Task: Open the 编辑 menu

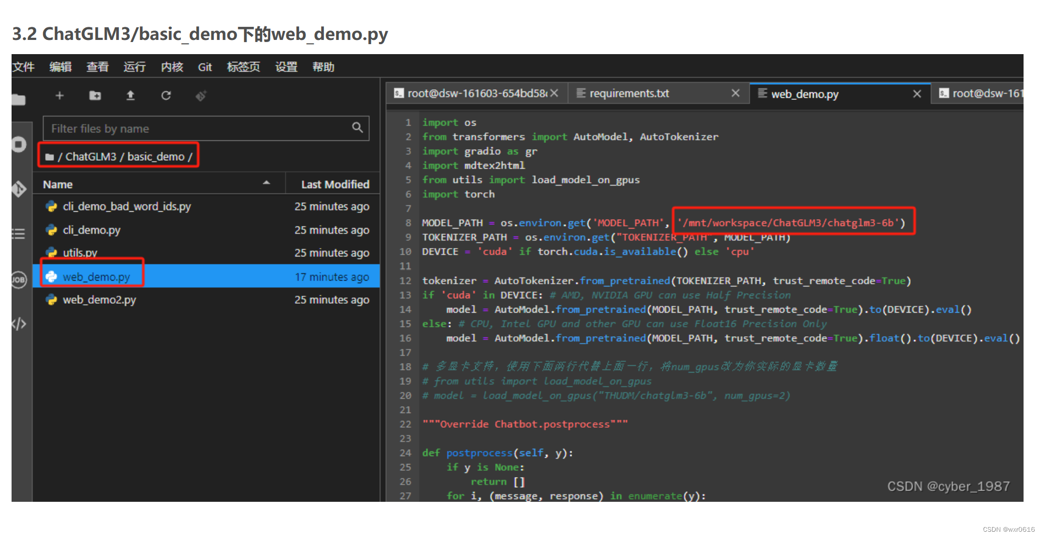Action: [60, 67]
